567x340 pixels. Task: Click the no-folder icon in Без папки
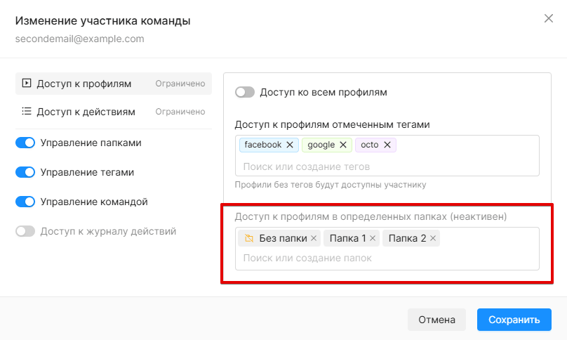coord(249,238)
